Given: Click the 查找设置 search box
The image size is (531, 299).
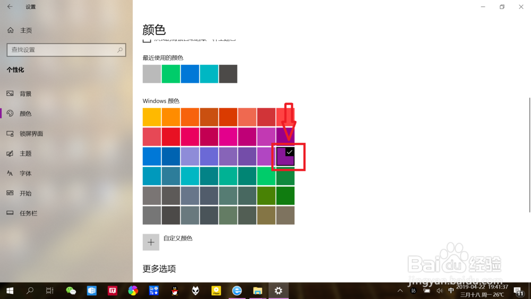Looking at the screenshot, I should click(x=66, y=50).
